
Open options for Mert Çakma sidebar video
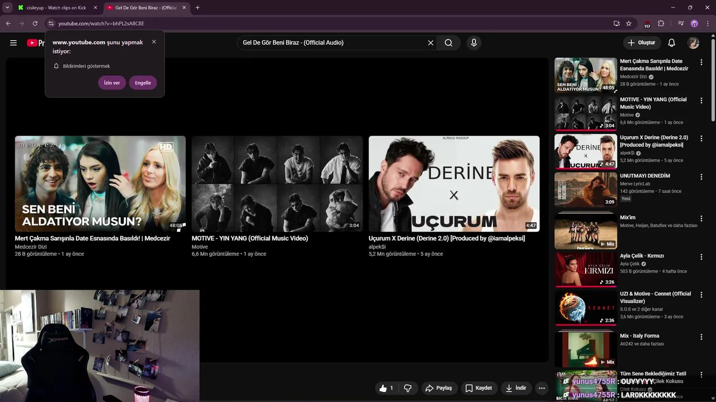(x=701, y=63)
